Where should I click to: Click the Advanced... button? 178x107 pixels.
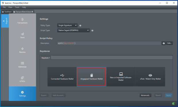pyautogui.click(x=146, y=95)
